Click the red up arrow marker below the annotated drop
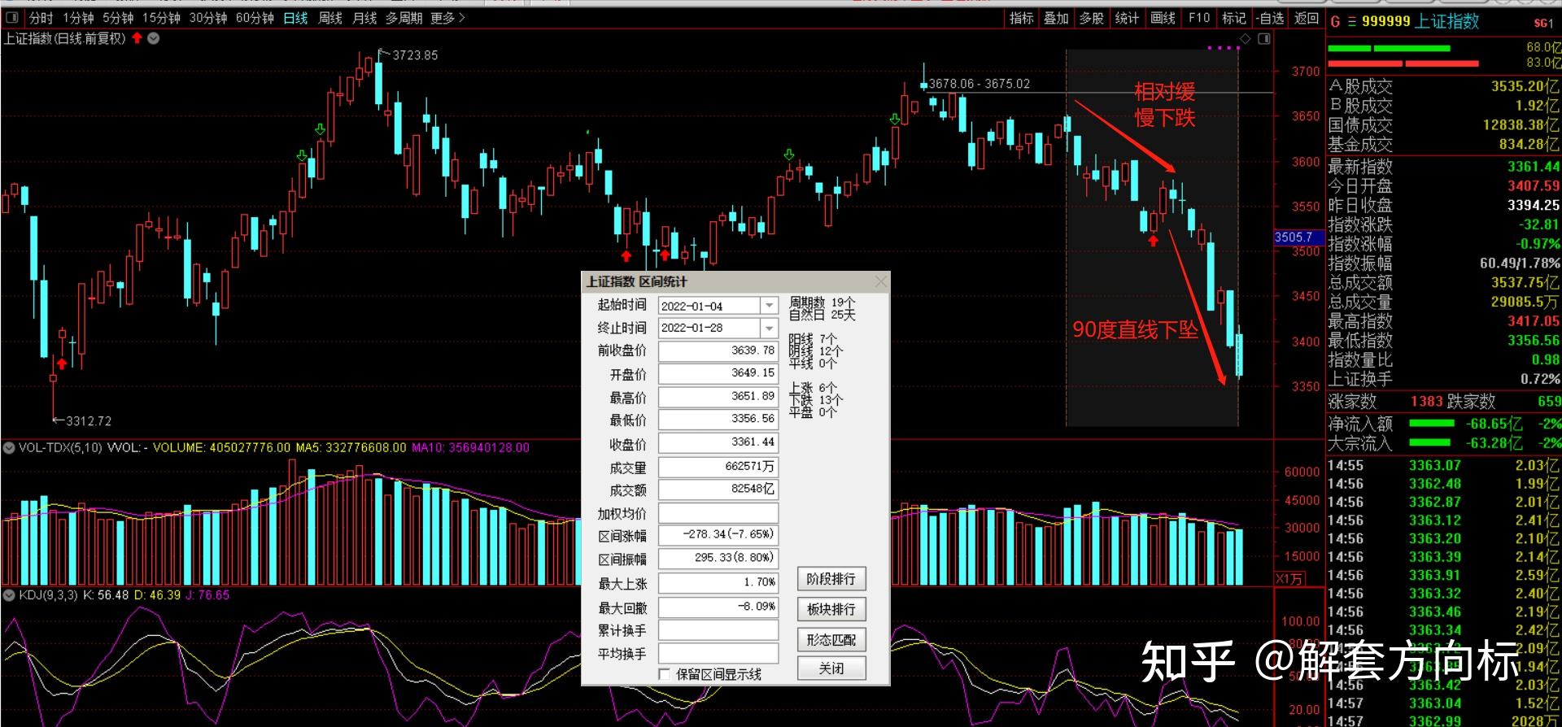 coord(1153,240)
